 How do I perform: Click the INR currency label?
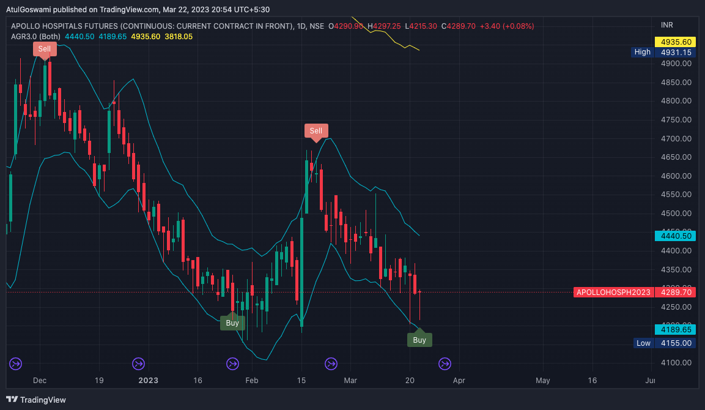[667, 24]
